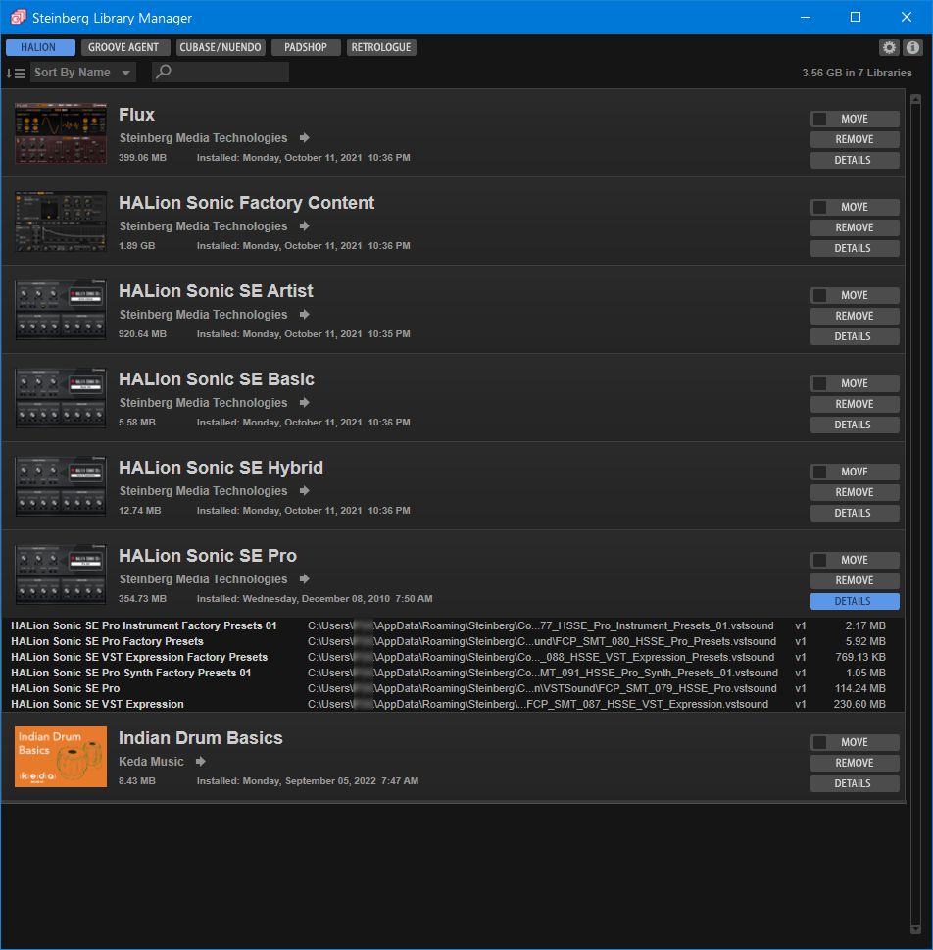Tick Move checkbox for HALion Sonic SE Basic
The width and height of the screenshot is (933, 950).
pos(819,383)
